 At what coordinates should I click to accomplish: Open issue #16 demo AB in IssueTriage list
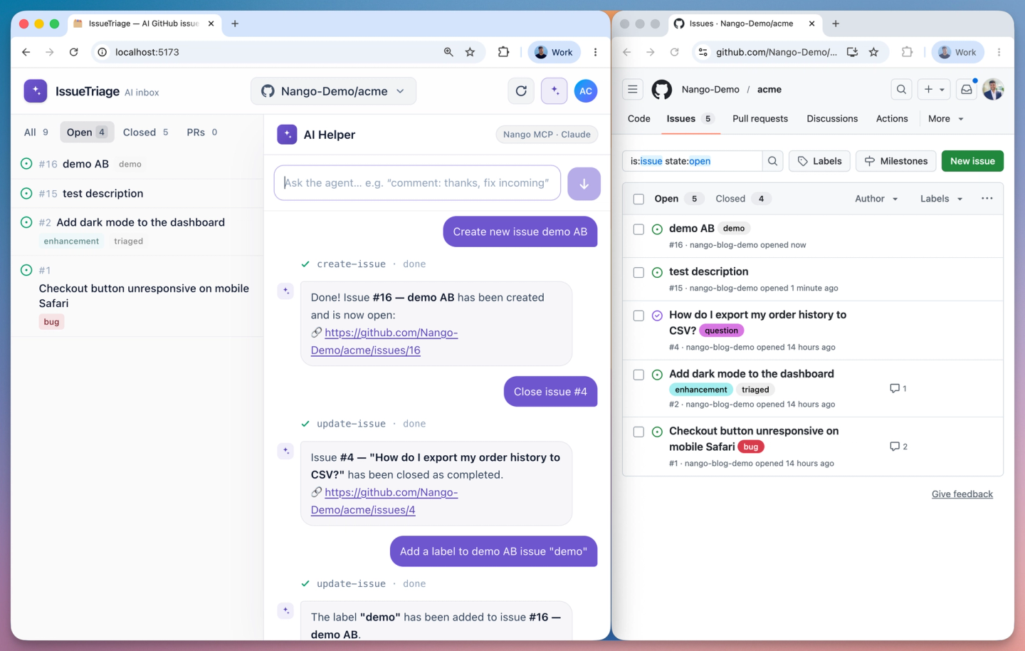[x=137, y=164]
